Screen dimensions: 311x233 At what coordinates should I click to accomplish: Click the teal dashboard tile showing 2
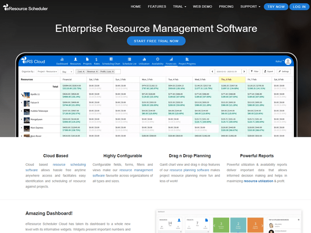pos(238,225)
